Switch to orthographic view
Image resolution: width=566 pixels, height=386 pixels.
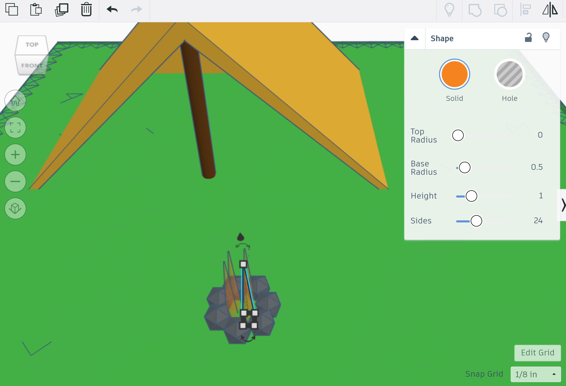pyautogui.click(x=15, y=208)
